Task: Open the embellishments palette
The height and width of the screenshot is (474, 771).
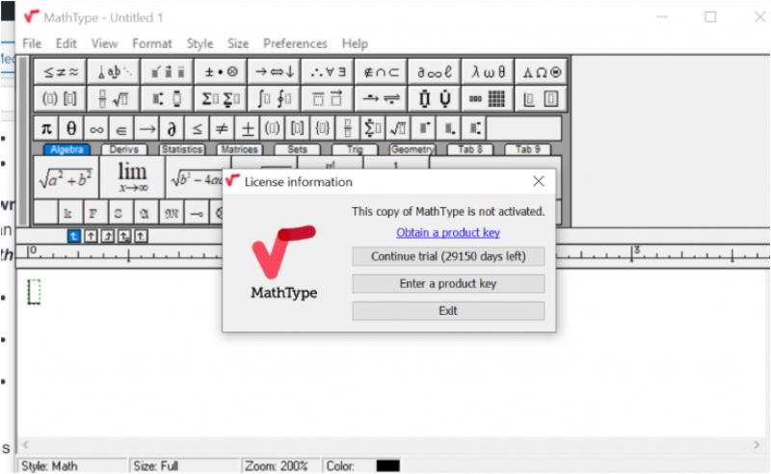Action: (167, 72)
